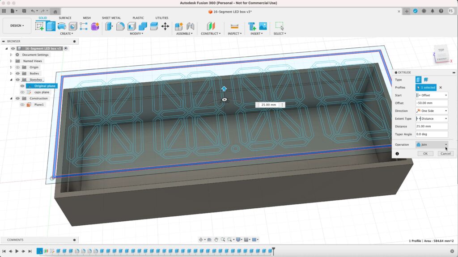Cancel the Extrude dialog
Screen dimensions: 458x257
[445, 153]
